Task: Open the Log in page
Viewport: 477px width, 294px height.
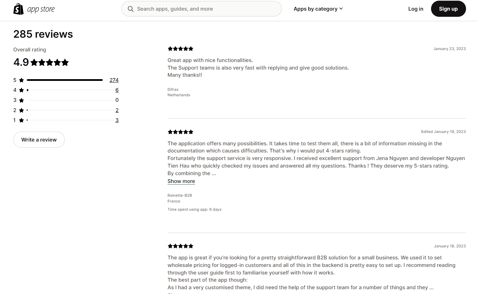Action: pyautogui.click(x=416, y=9)
